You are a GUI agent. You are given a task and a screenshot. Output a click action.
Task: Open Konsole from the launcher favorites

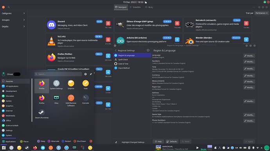tap(86, 99)
